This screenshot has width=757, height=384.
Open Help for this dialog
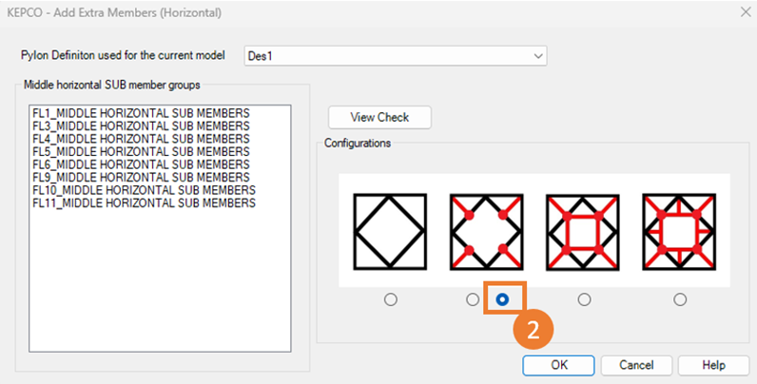pyautogui.click(x=713, y=365)
